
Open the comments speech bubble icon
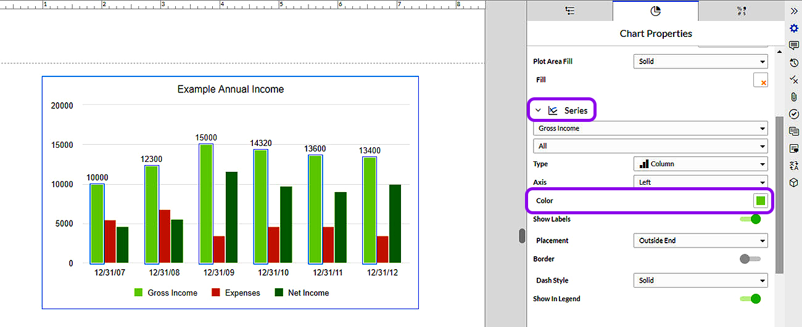(x=794, y=46)
